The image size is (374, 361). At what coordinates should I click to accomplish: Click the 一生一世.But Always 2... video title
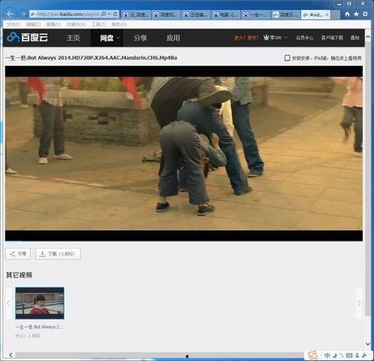point(39,327)
